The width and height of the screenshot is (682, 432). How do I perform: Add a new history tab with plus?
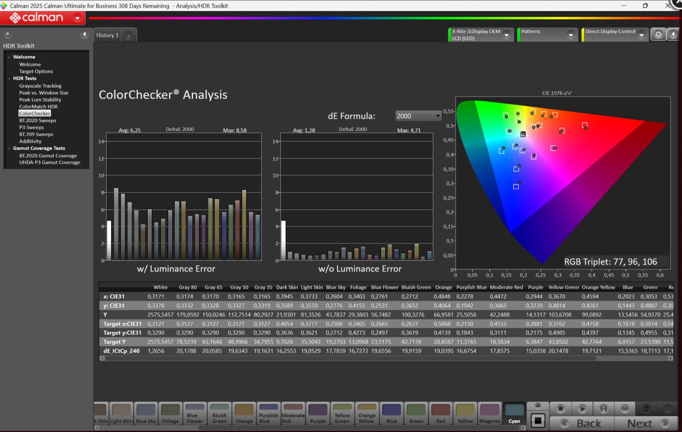point(129,36)
